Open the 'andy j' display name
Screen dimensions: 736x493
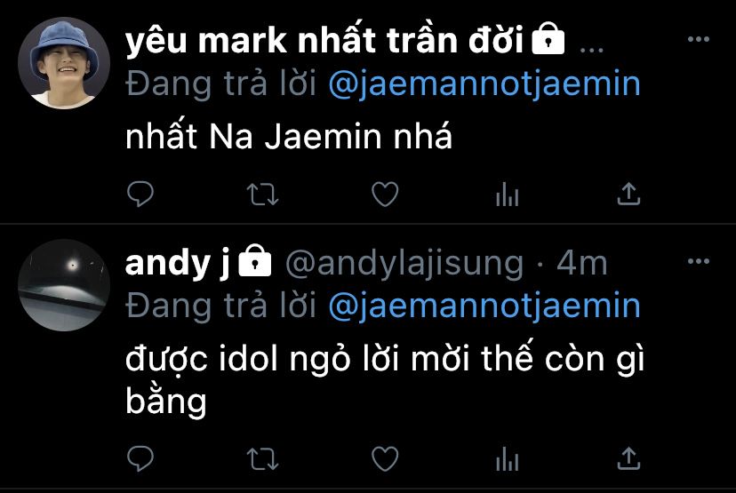tap(178, 264)
